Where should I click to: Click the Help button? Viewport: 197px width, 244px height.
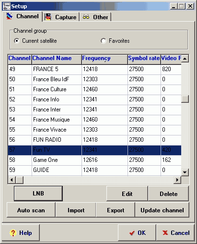(21, 232)
